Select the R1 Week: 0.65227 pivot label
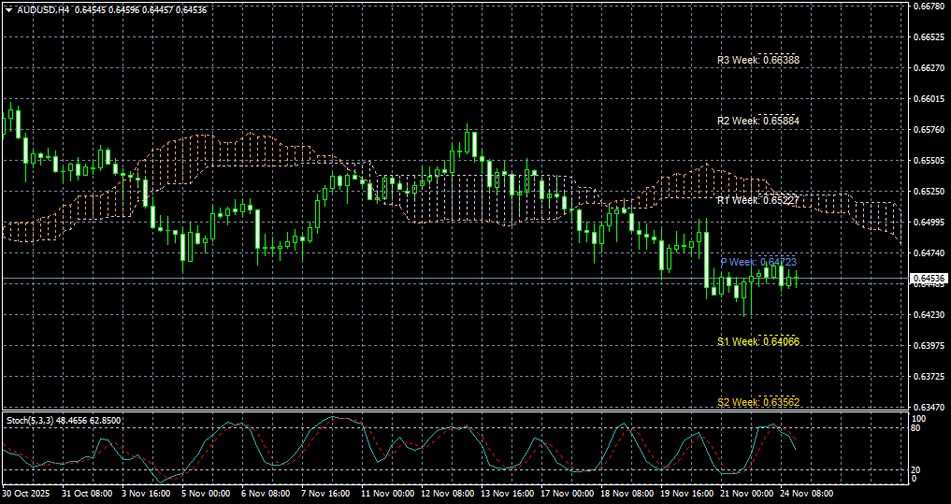The image size is (951, 504). pos(758,200)
